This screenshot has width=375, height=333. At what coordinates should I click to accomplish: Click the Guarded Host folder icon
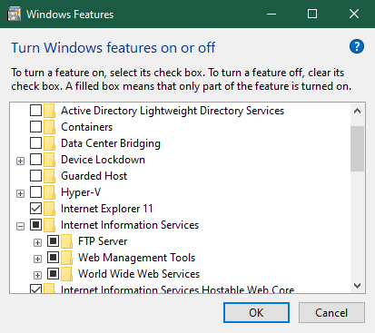click(x=49, y=176)
